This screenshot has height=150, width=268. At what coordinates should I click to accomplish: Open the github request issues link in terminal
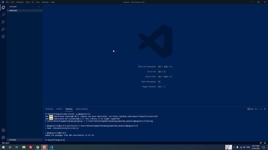[135, 116]
